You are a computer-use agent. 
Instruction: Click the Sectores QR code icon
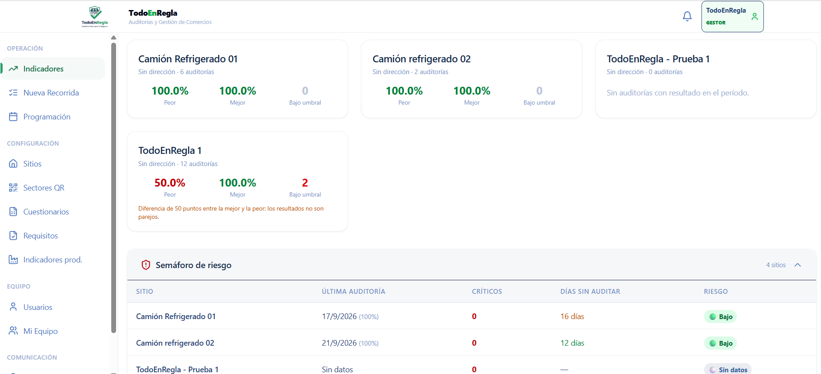click(x=13, y=188)
